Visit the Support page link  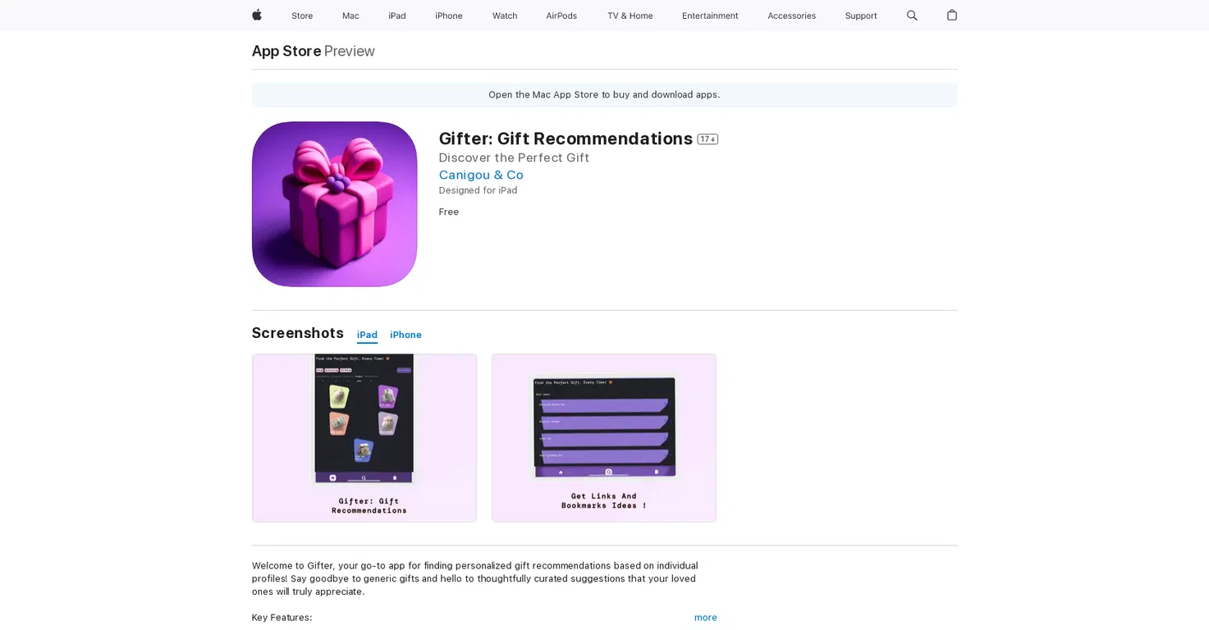coord(861,16)
